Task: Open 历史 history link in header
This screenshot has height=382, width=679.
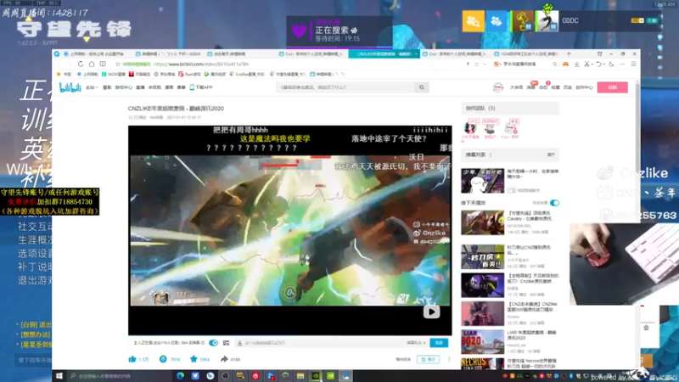Action: [x=568, y=87]
